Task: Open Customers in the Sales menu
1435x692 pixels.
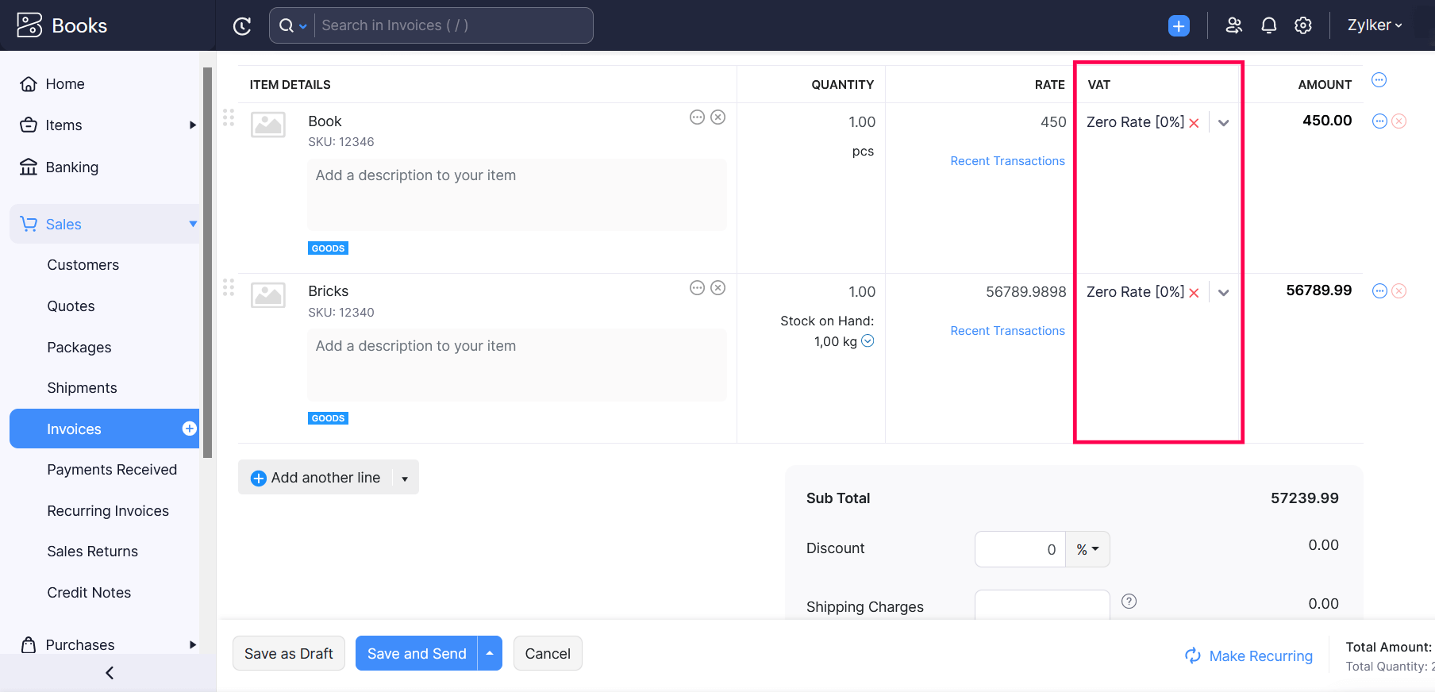Action: 83,265
